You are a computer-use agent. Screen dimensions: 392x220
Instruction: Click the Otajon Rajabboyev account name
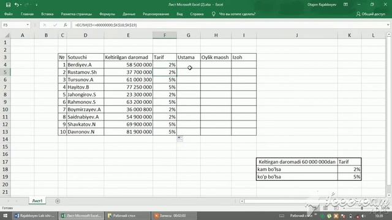(322, 4)
